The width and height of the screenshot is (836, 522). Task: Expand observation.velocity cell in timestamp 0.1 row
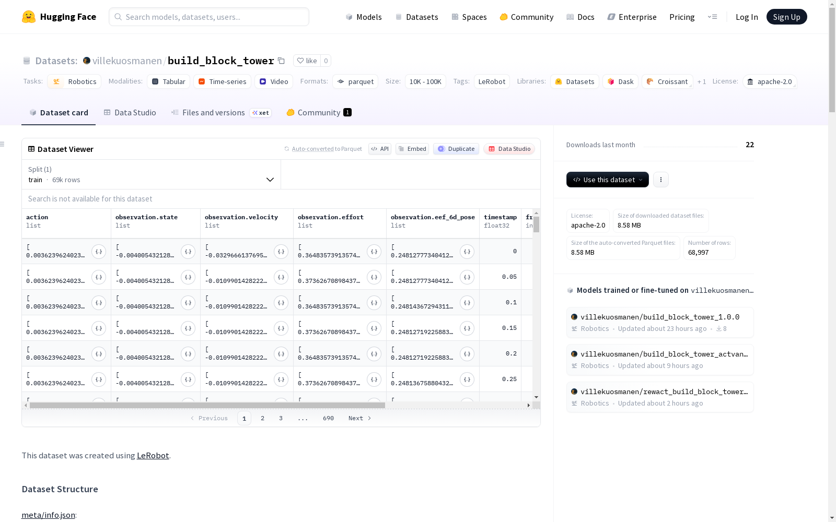tap(281, 303)
